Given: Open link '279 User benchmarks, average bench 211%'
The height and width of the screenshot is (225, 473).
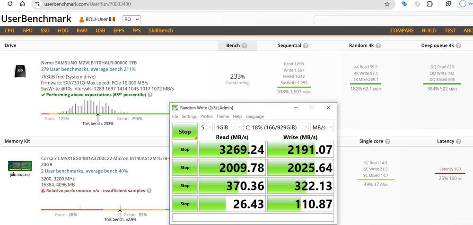Looking at the screenshot, I should point(88,69).
